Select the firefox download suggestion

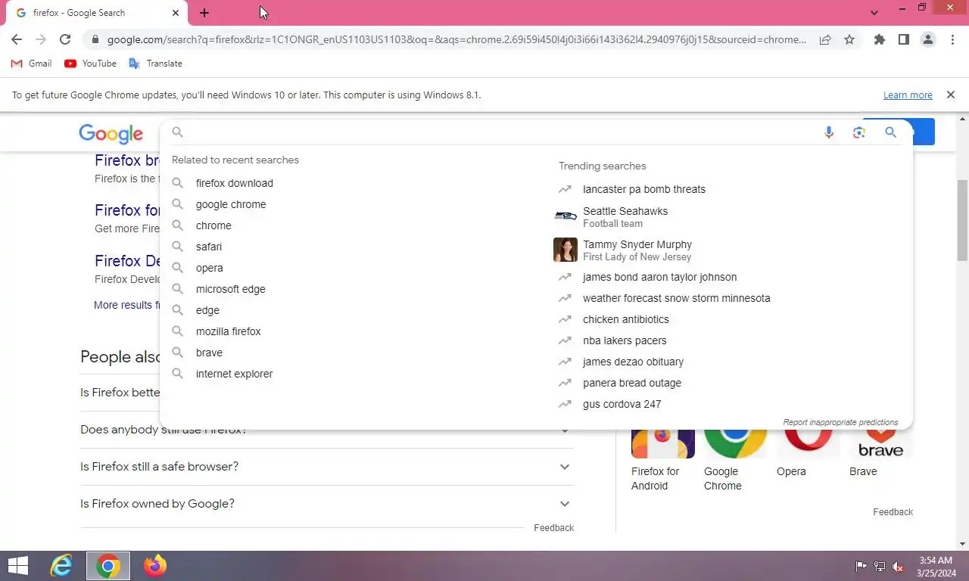tap(235, 183)
